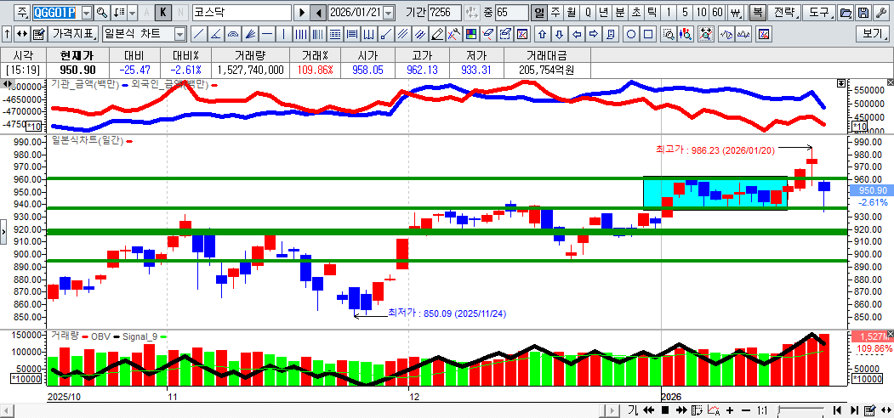894x418 pixels.
Task: Click the 가격지표 button
Action: pos(74,34)
